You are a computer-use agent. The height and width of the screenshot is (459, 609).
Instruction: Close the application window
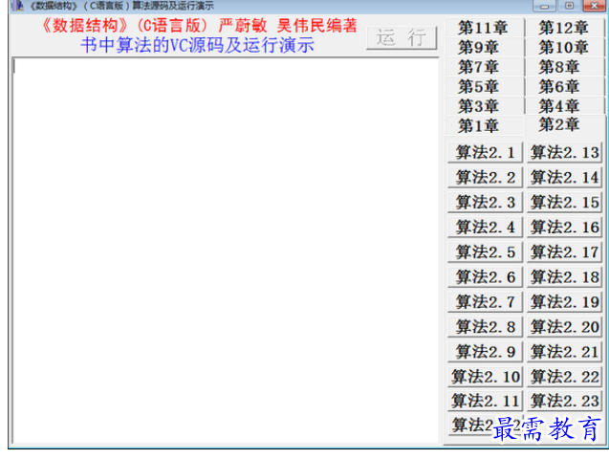coord(595,6)
